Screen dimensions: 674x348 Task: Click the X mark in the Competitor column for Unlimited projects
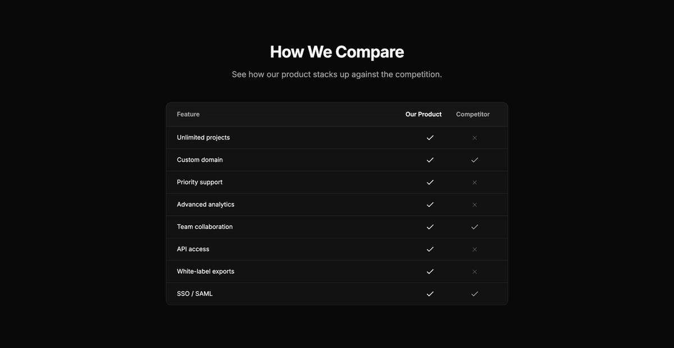click(475, 137)
